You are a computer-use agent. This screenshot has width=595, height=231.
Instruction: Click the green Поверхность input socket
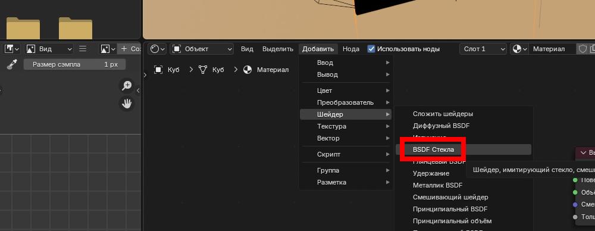pyautogui.click(x=575, y=180)
